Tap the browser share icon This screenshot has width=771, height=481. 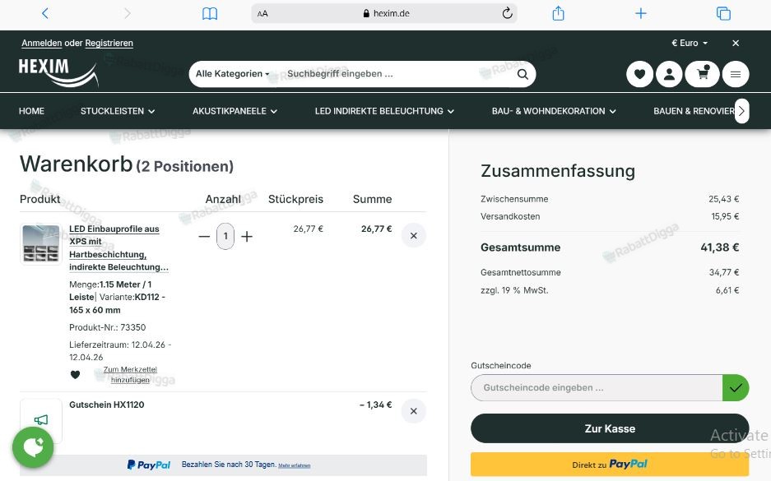point(558,13)
